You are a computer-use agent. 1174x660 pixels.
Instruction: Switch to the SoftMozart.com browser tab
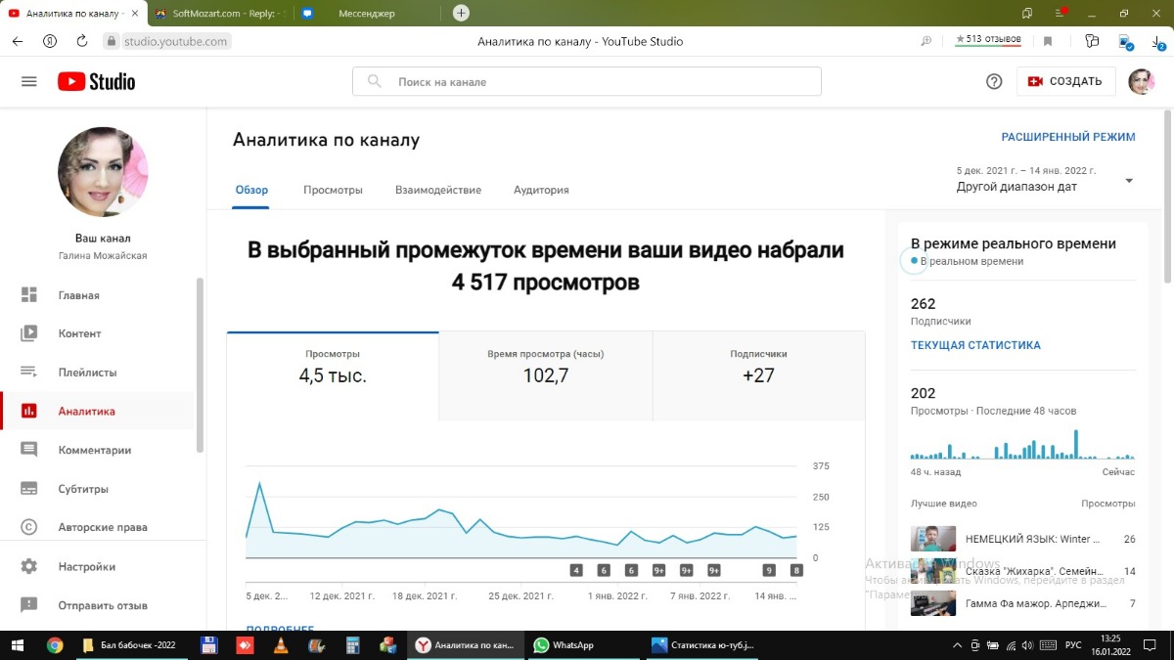[219, 14]
